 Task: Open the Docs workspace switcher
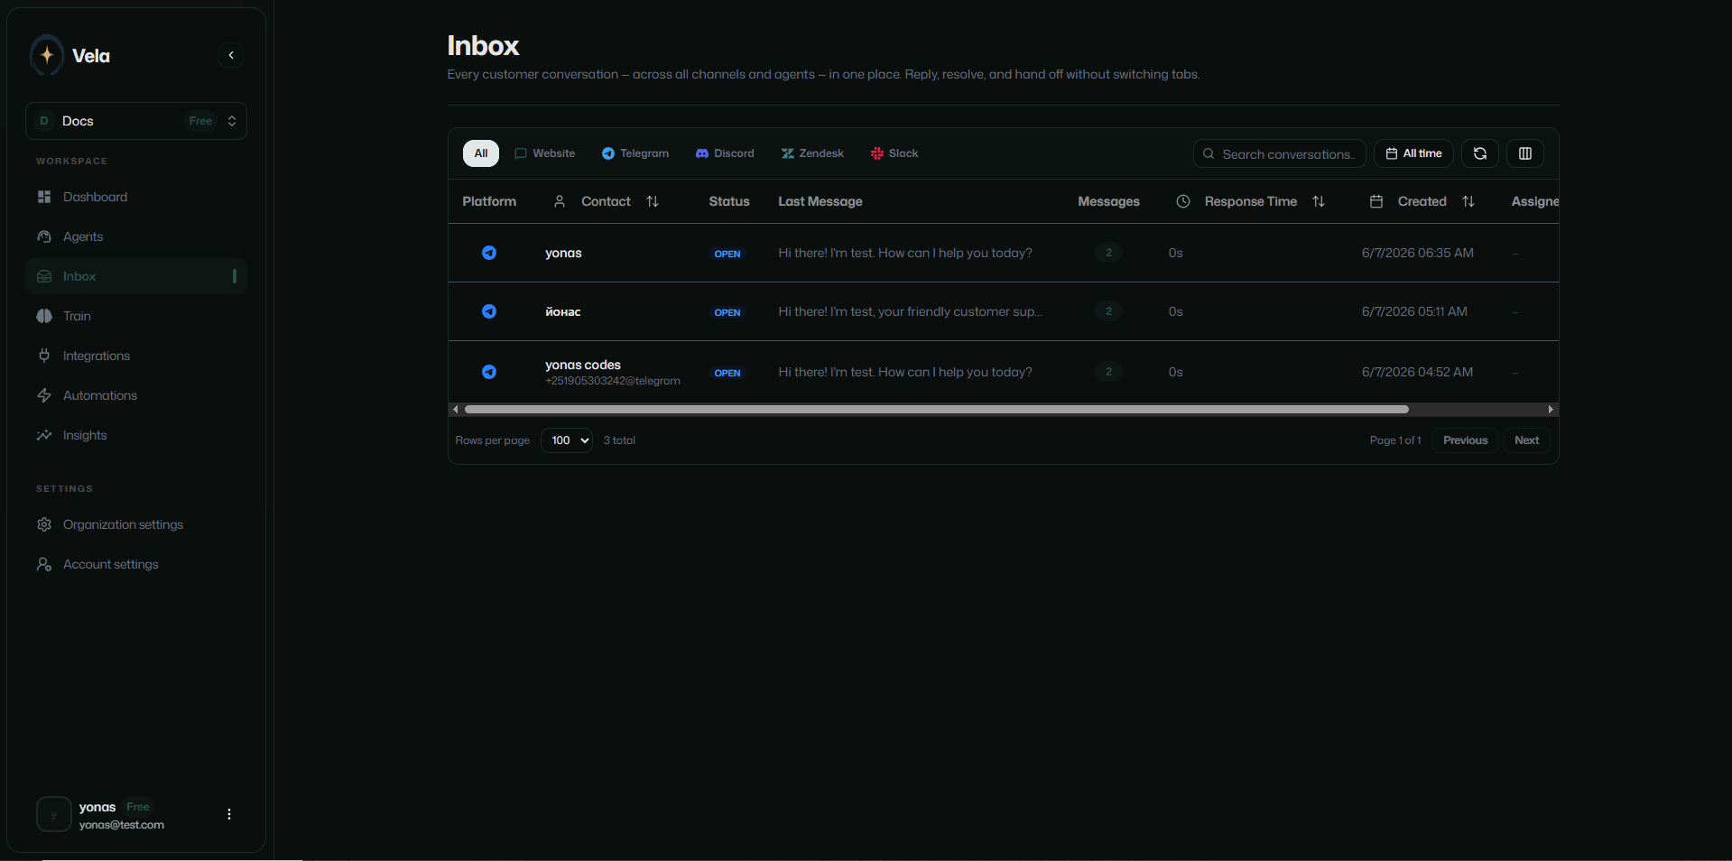tap(136, 121)
